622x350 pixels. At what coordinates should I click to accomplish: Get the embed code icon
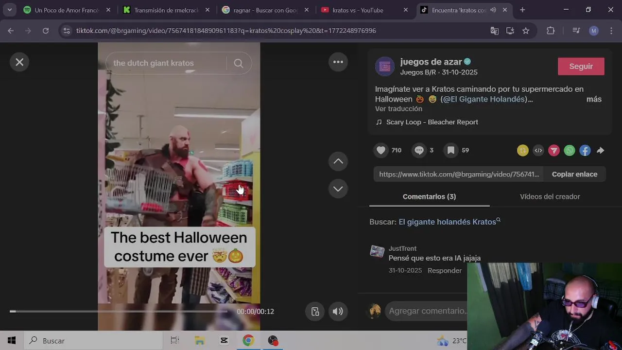click(x=538, y=151)
